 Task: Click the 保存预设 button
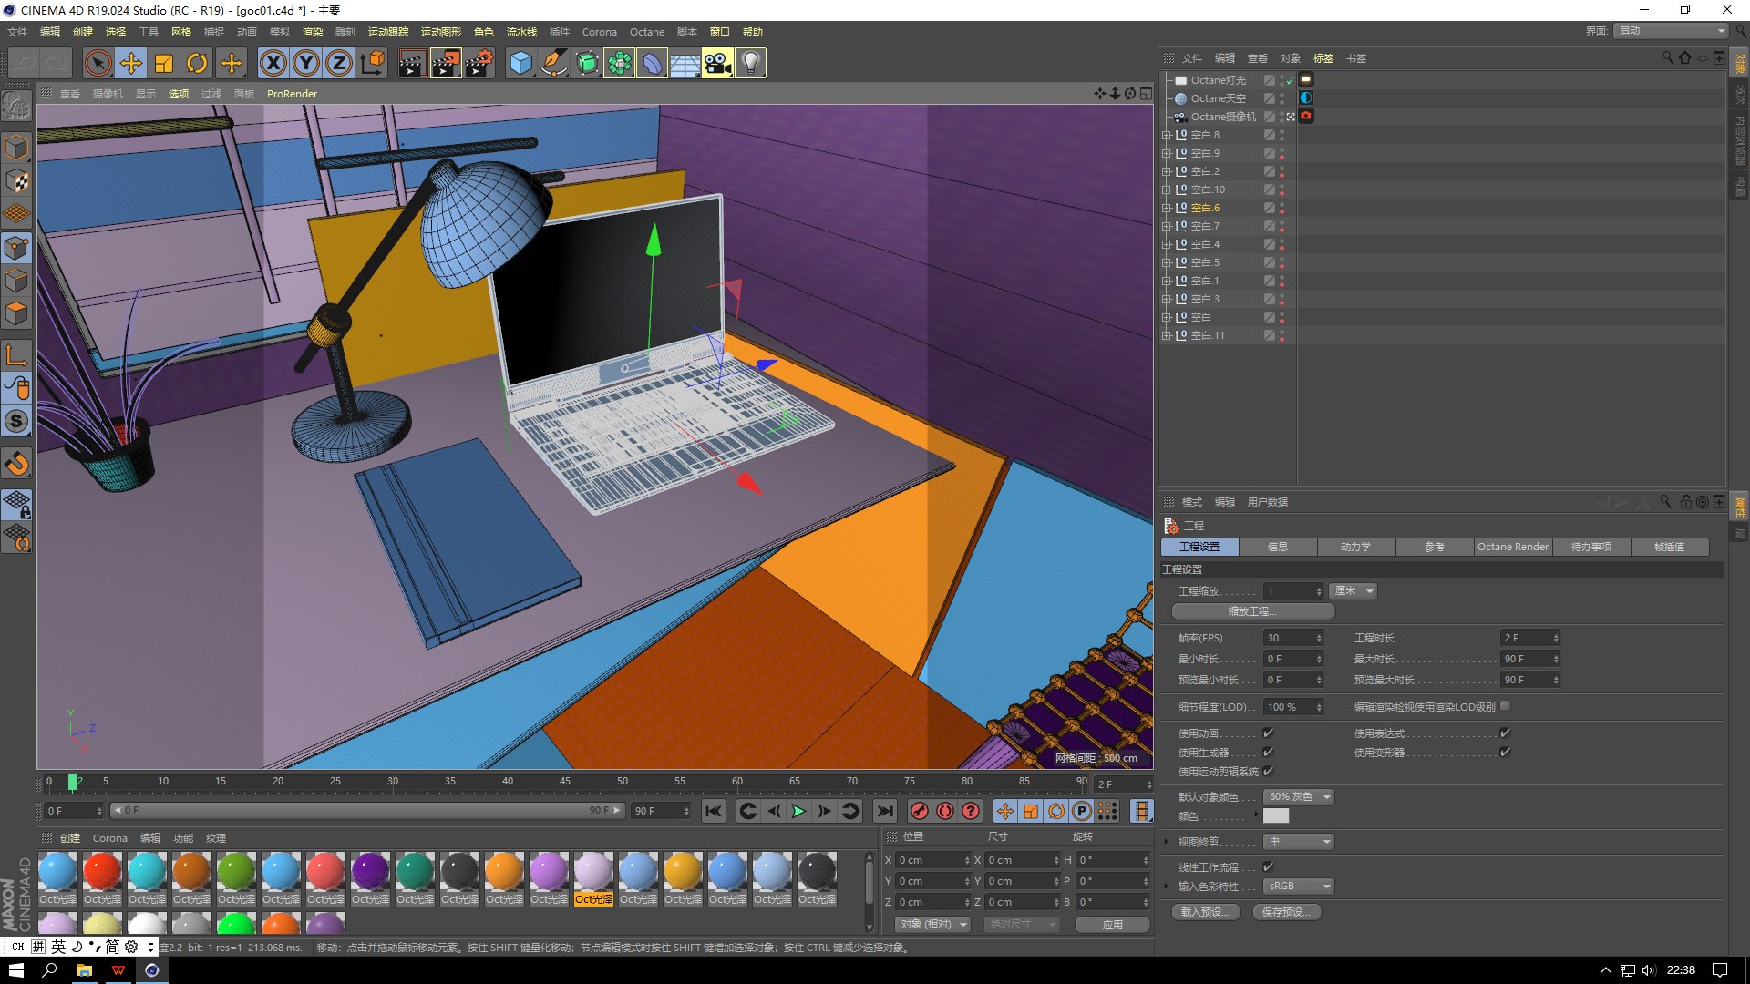(1286, 911)
